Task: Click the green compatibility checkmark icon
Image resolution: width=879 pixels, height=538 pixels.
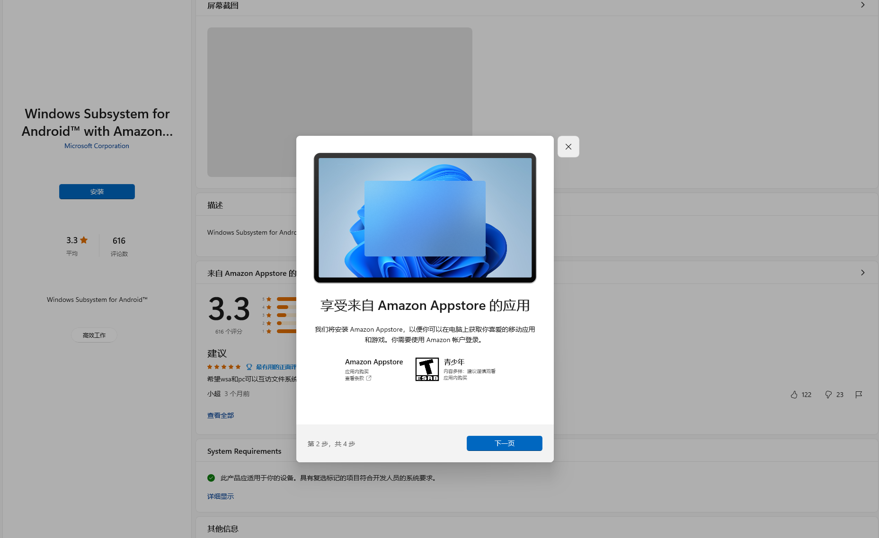Action: click(x=211, y=478)
